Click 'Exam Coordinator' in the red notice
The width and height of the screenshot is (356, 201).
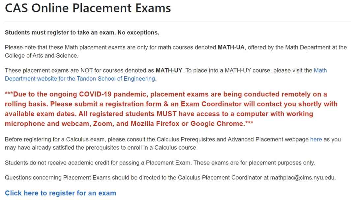click(x=211, y=104)
